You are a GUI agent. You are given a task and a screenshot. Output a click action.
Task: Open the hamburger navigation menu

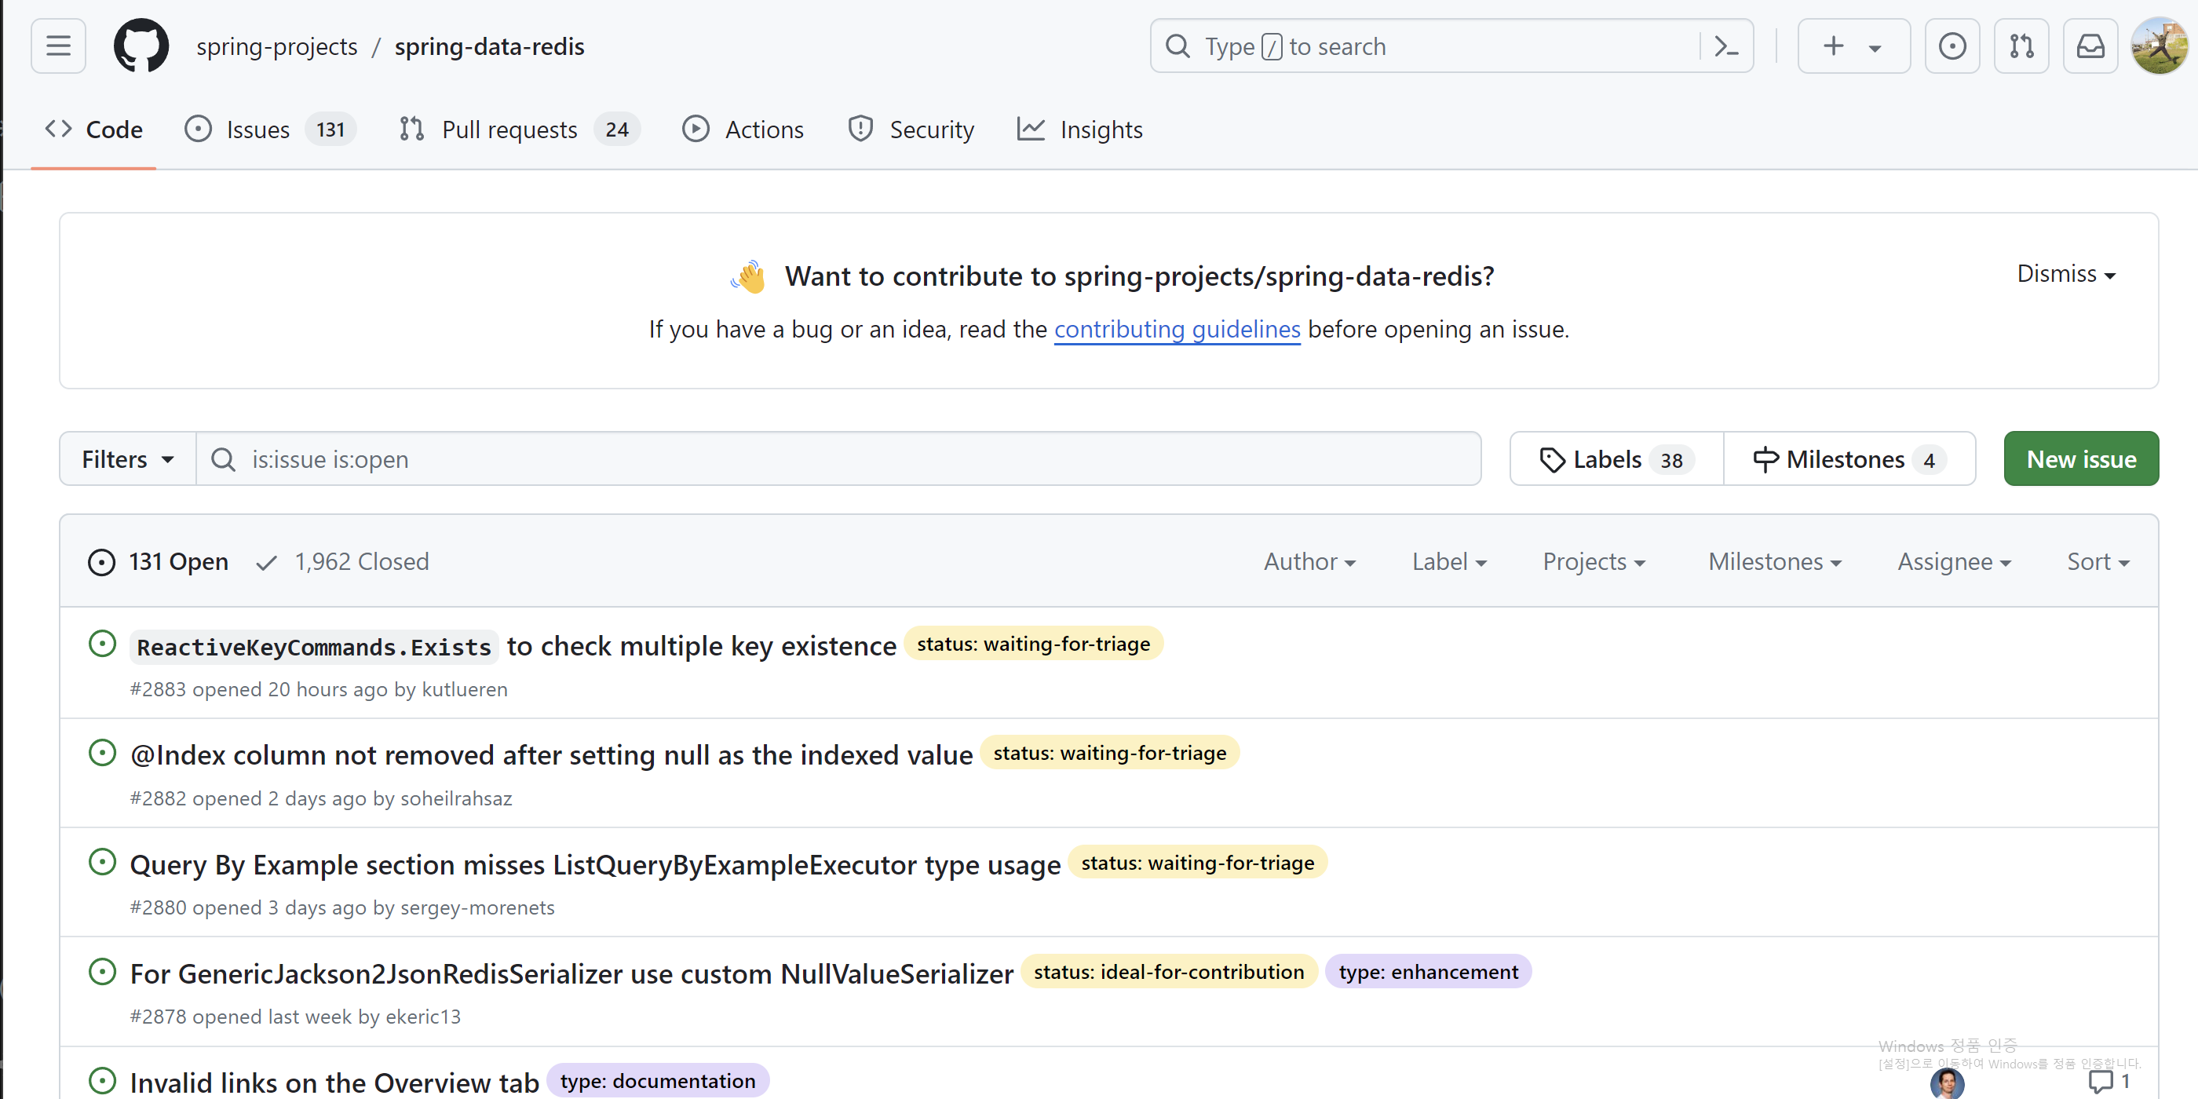click(x=58, y=46)
